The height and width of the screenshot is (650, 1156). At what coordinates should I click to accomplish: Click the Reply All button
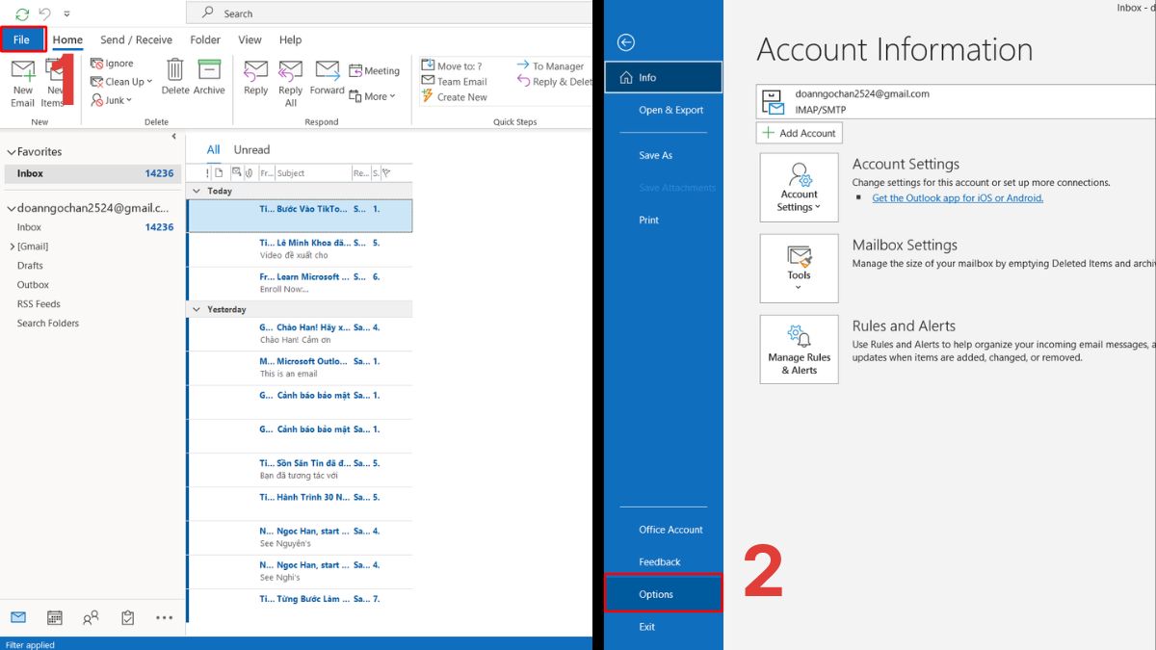(x=291, y=84)
